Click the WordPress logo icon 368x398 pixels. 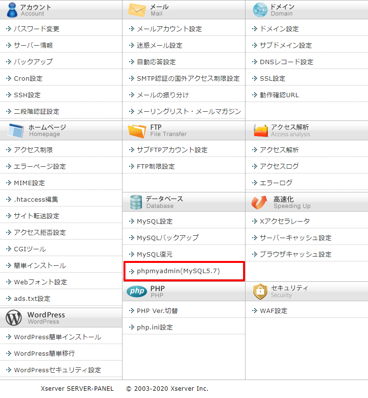[14, 317]
